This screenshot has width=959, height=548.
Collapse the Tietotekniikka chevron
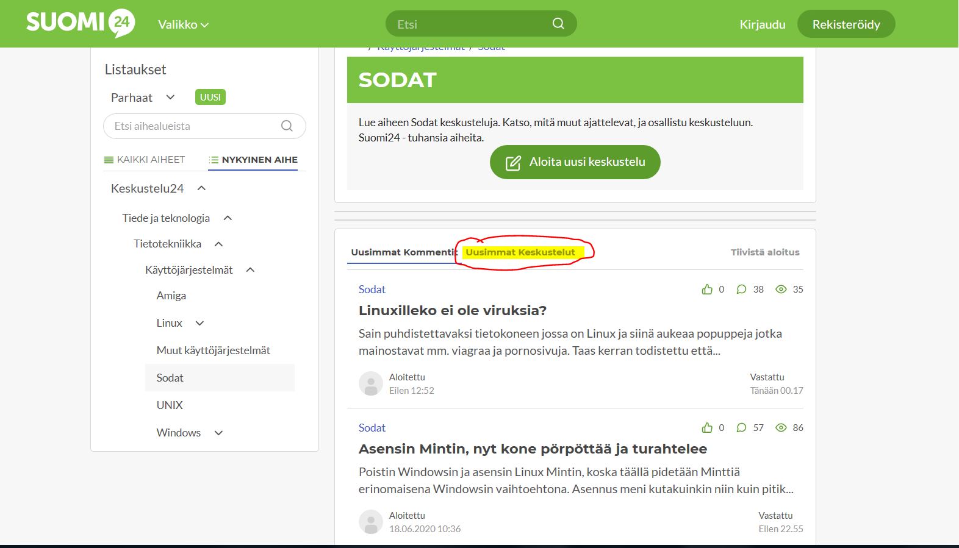click(219, 244)
